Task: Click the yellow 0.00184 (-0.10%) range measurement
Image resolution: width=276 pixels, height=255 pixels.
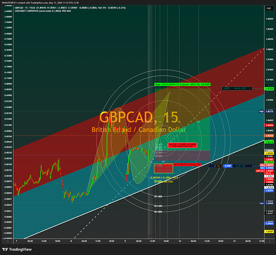Action: [164, 177]
